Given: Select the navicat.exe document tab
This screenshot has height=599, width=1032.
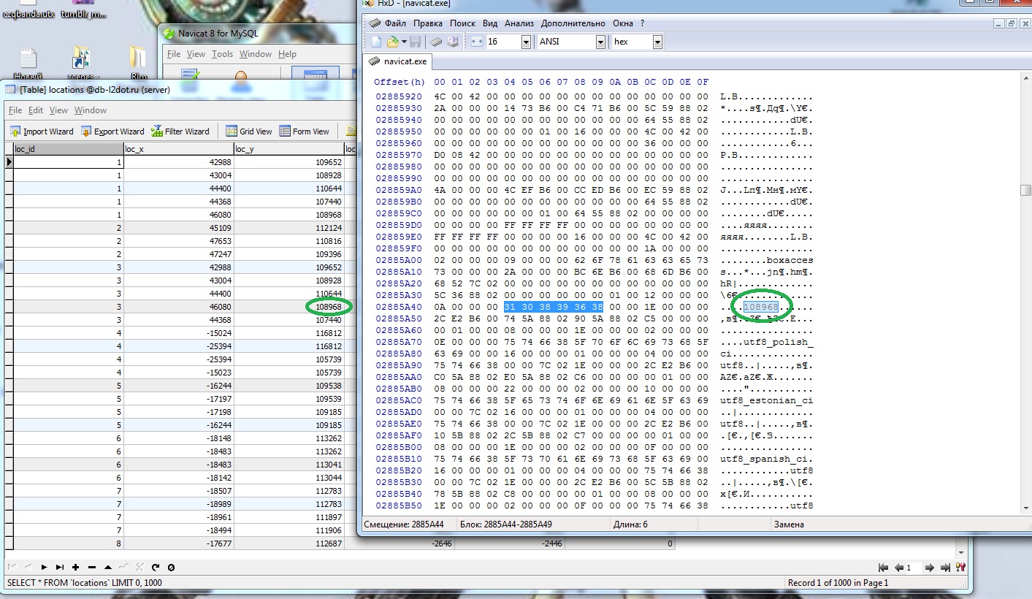Looking at the screenshot, I should click(x=399, y=61).
